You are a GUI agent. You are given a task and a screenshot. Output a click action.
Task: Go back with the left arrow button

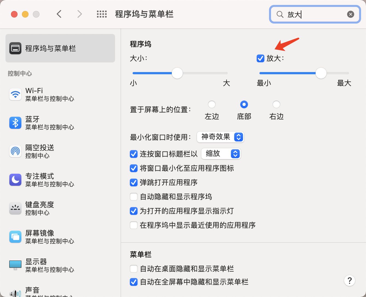[x=59, y=14]
